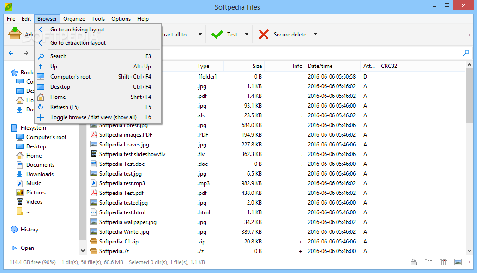This screenshot has height=273, width=477.
Task: Click the red Secure delete X icon
Action: coord(264,34)
